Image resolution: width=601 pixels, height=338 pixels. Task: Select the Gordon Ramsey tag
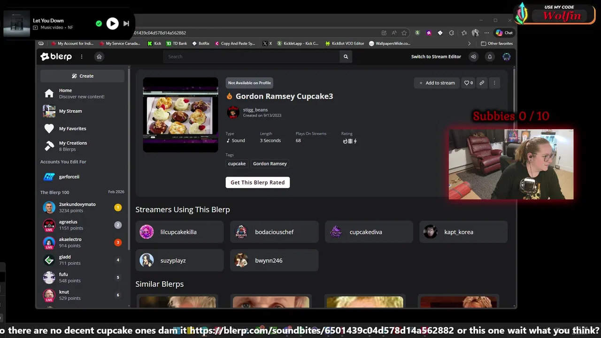[x=270, y=164]
